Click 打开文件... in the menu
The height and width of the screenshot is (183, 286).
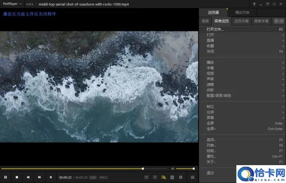click(x=215, y=29)
